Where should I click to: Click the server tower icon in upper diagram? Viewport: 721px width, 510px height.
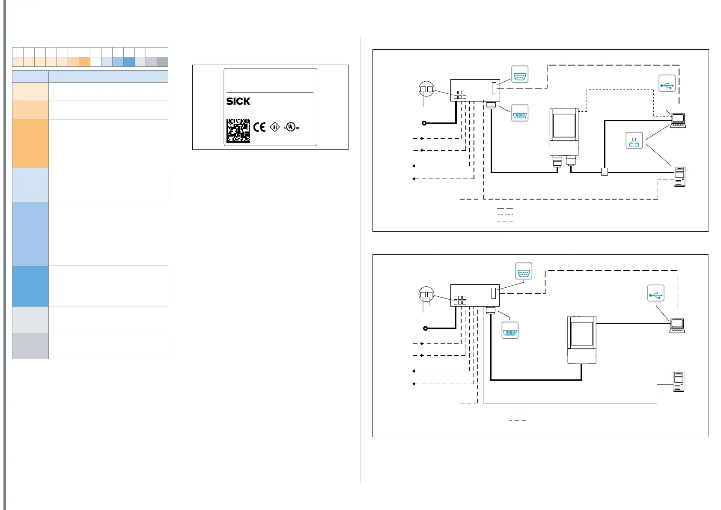coord(679,176)
